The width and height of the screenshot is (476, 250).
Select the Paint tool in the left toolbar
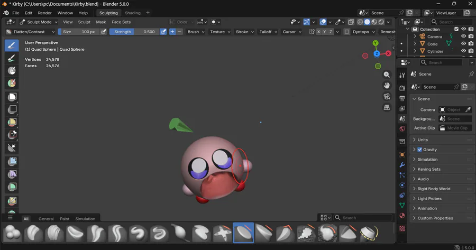click(12, 58)
